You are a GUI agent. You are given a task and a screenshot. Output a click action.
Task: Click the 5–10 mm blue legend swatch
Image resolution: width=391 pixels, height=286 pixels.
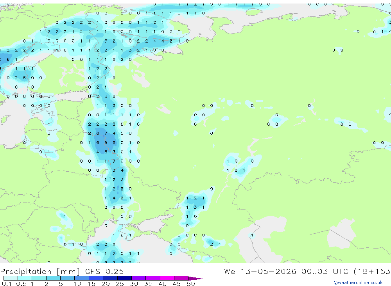pos(67,278)
